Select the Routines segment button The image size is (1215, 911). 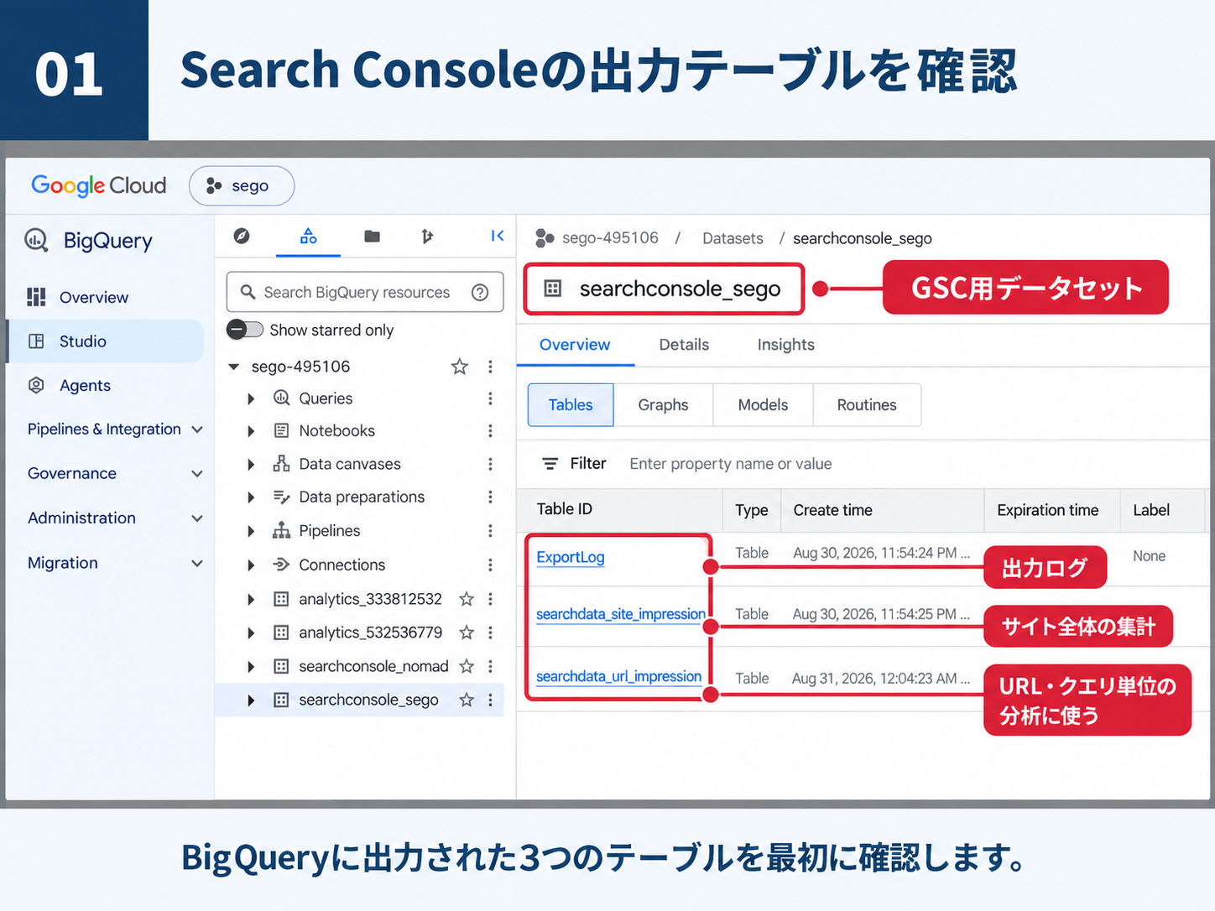pos(867,405)
